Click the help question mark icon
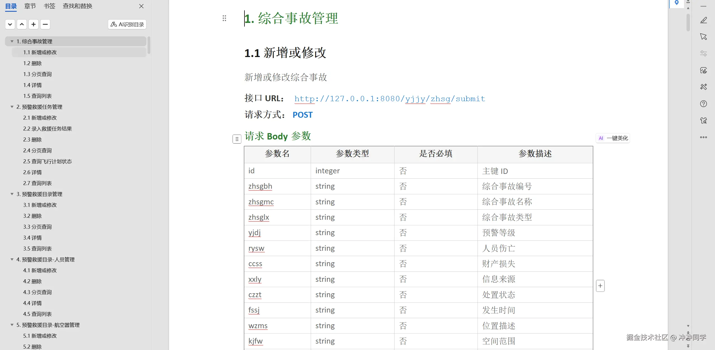715x350 pixels. click(703, 104)
